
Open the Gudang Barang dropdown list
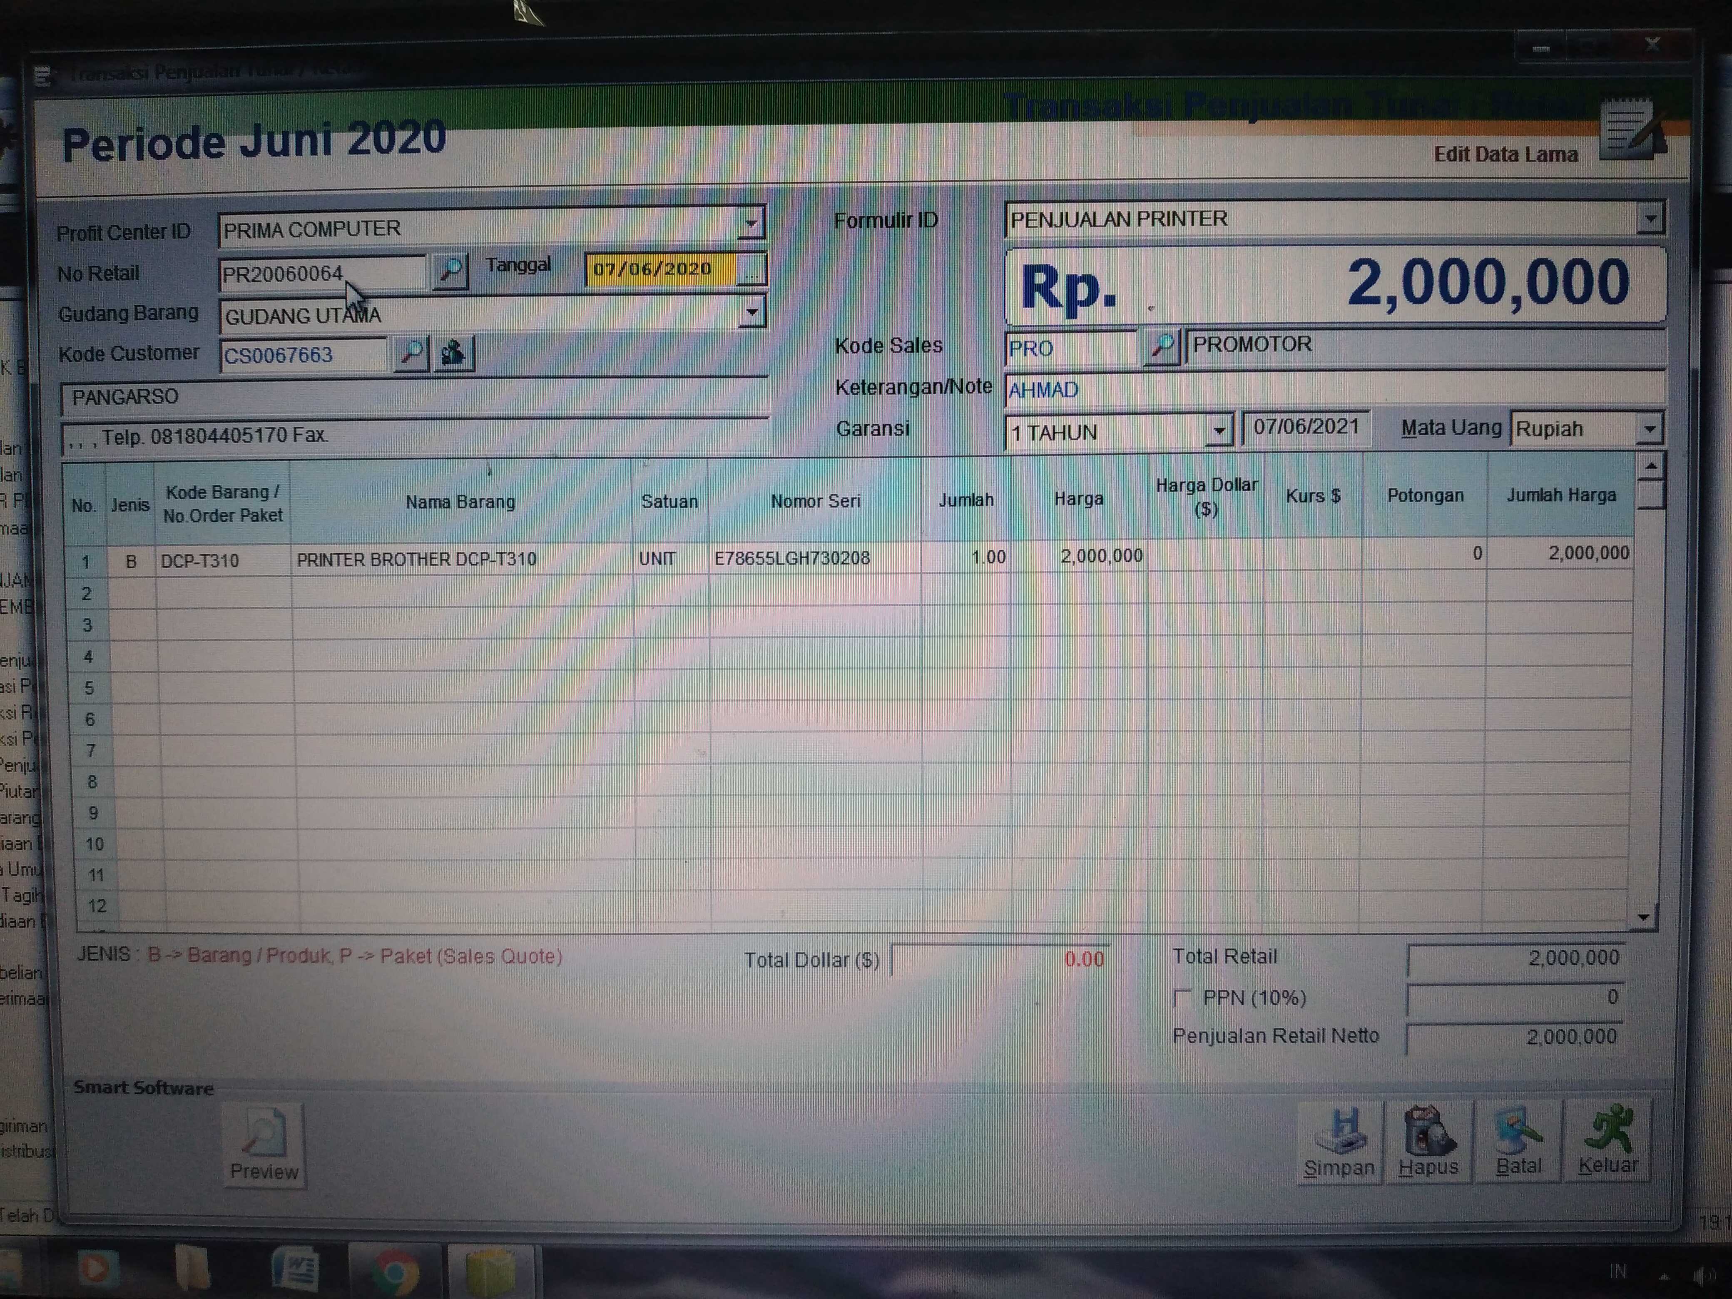(752, 312)
